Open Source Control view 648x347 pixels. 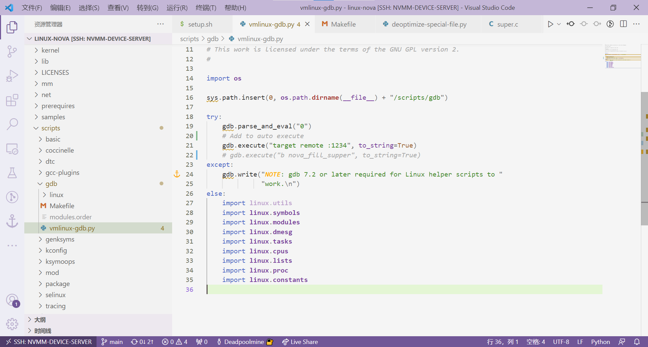click(12, 52)
